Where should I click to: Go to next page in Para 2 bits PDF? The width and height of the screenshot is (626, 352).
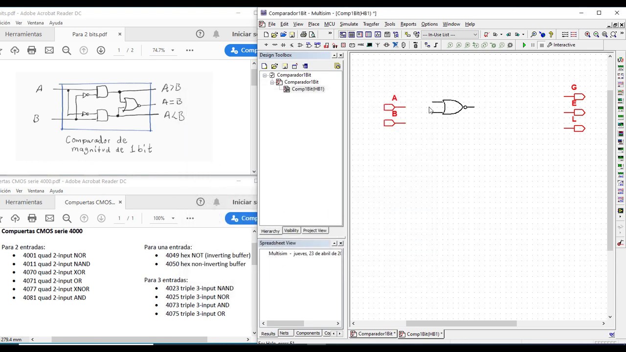[x=101, y=50]
